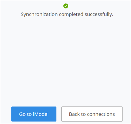The image size is (131, 124).
Task: Select the Synchronization completed successfully message
Action: coord(67,14)
